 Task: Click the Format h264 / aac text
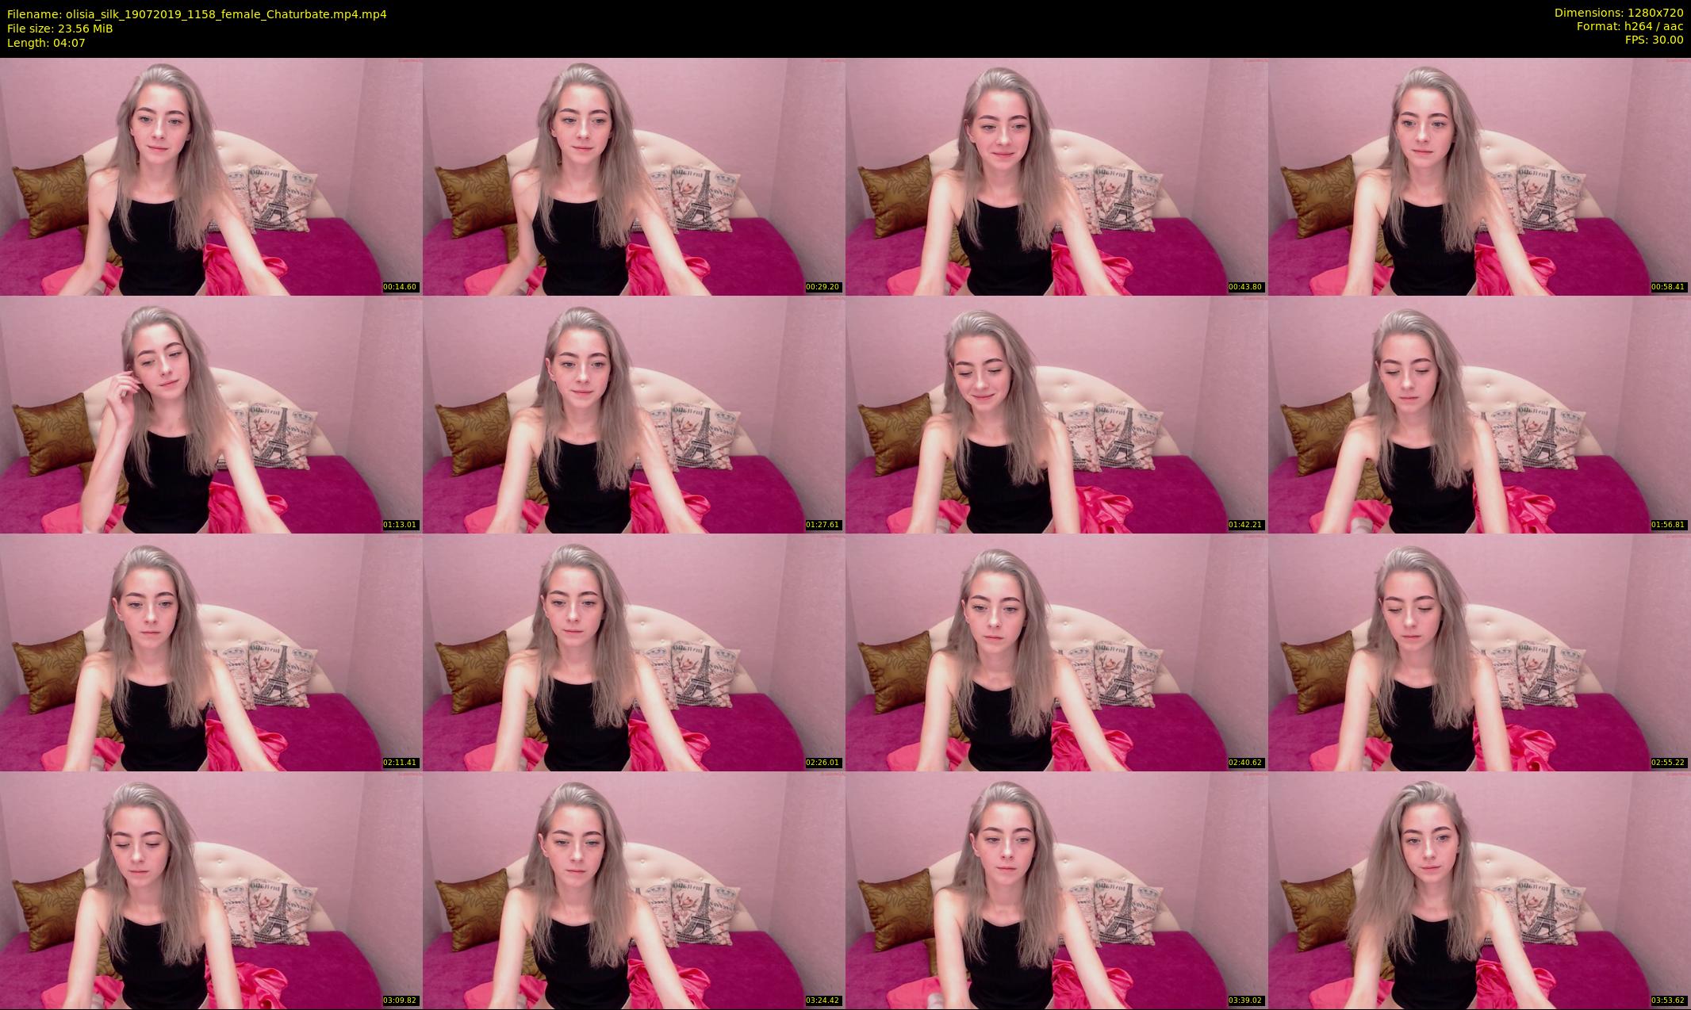point(1629,26)
